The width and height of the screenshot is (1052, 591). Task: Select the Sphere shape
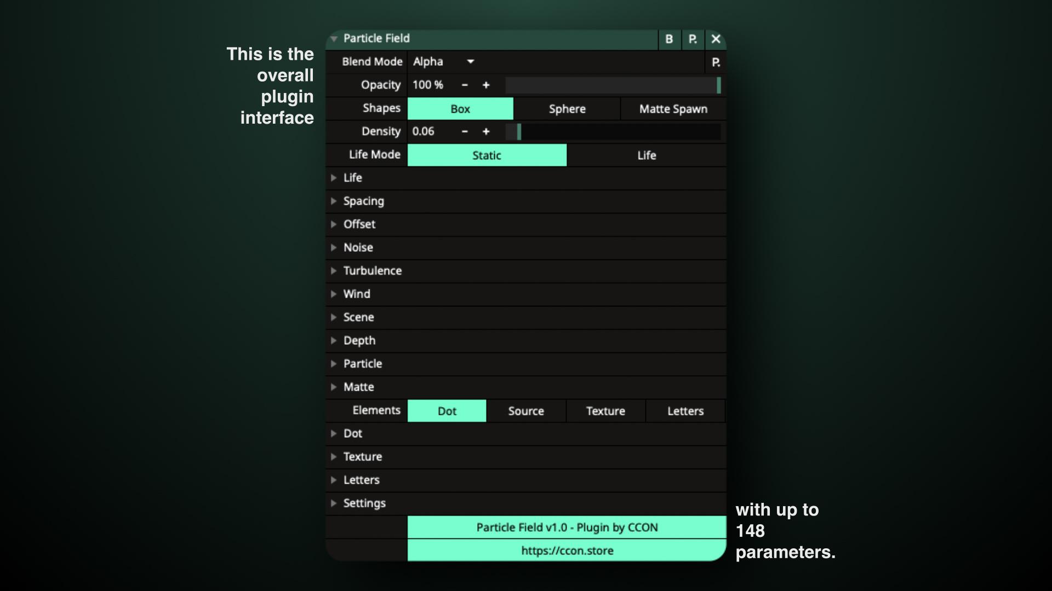click(567, 109)
